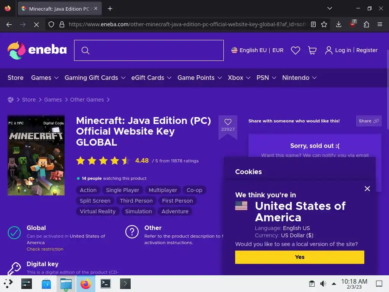Click Check restriction link
This screenshot has height=292, width=389.
[x=45, y=249]
